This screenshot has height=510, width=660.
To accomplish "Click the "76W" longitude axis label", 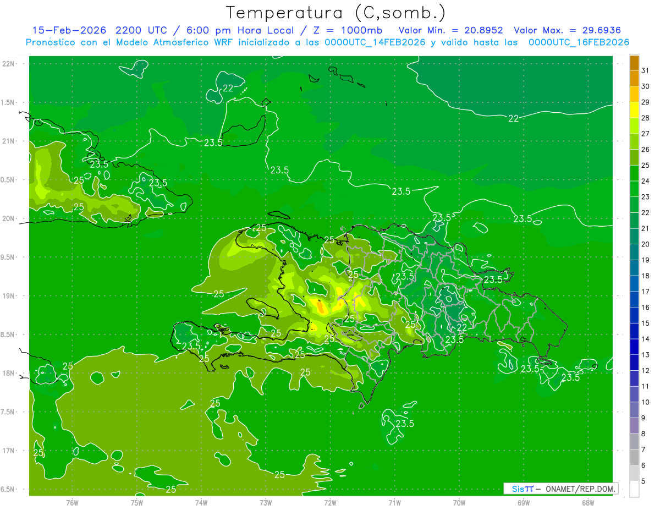I will pos(72,503).
